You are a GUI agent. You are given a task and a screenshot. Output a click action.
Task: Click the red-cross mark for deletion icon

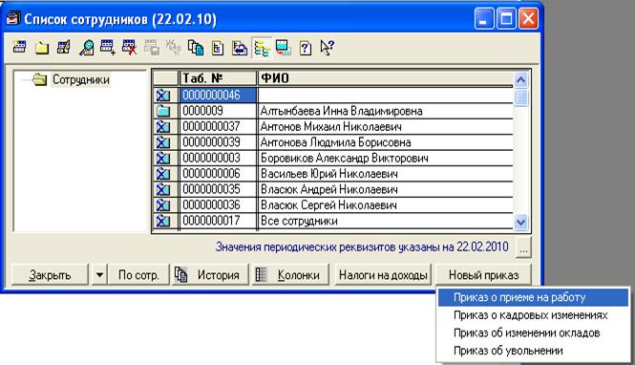point(130,48)
